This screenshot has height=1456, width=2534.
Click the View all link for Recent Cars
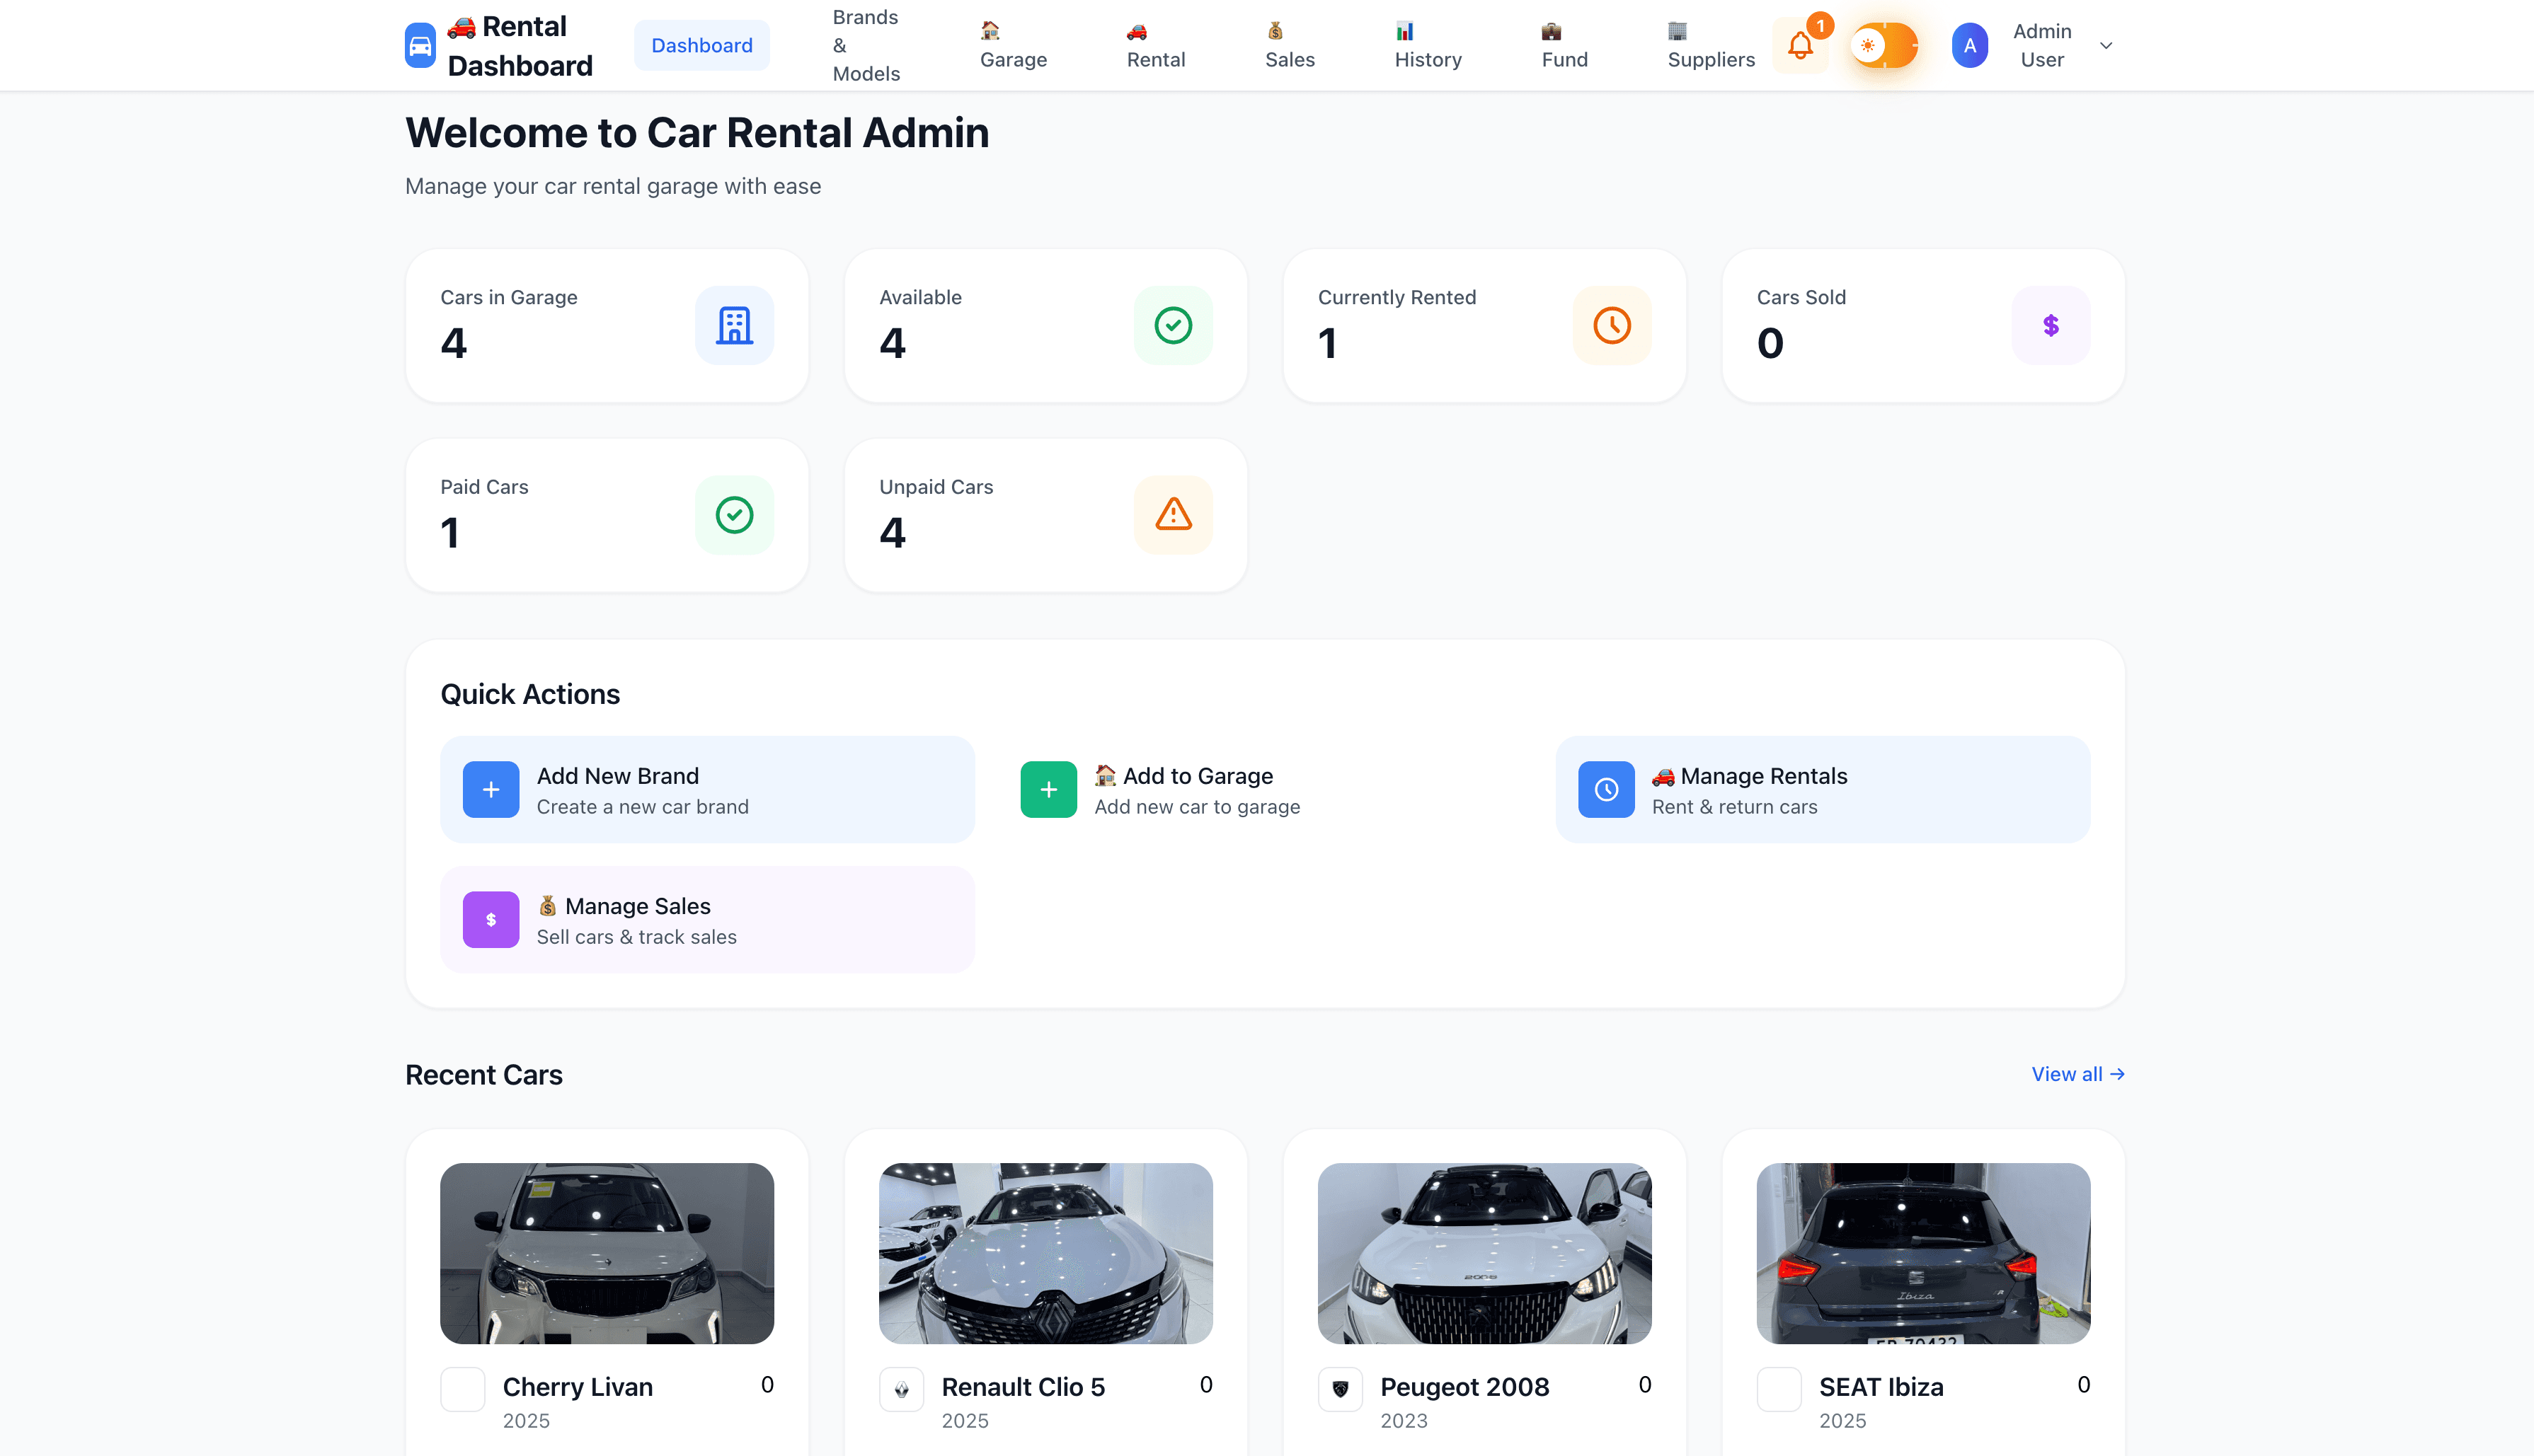coord(2077,1074)
